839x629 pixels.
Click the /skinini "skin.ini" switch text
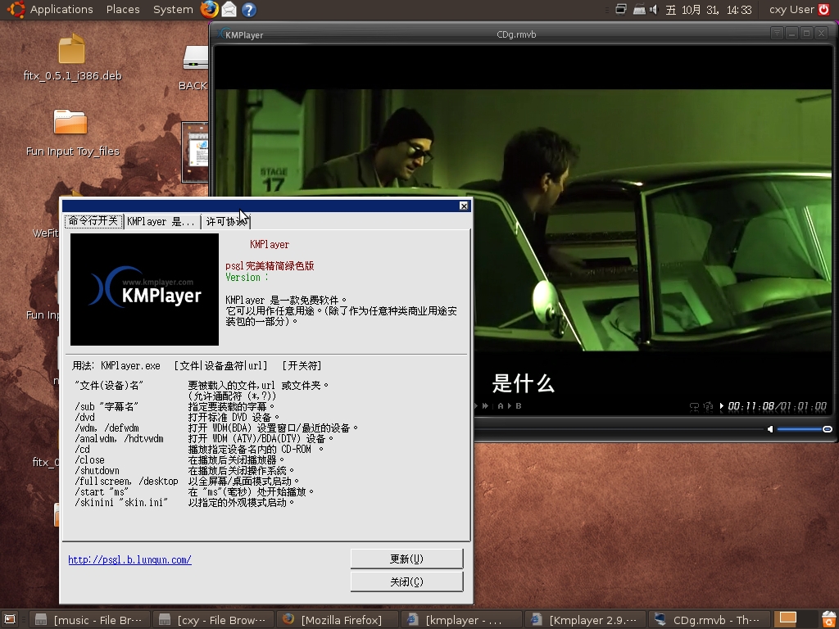(121, 503)
